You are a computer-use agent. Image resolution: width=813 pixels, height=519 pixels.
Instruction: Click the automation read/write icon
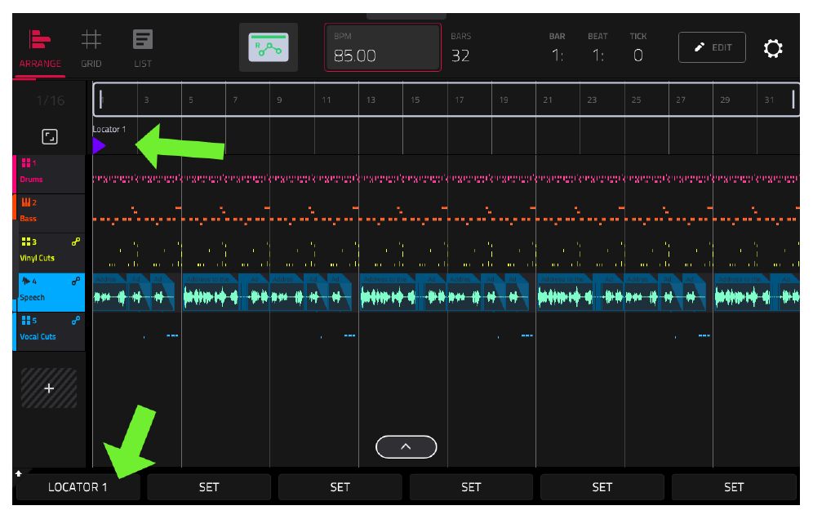tap(268, 47)
